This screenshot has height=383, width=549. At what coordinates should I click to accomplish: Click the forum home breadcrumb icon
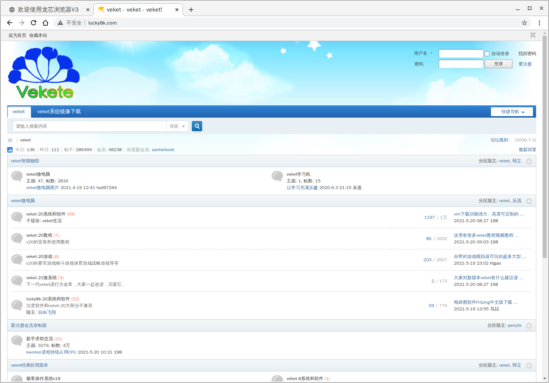point(10,140)
